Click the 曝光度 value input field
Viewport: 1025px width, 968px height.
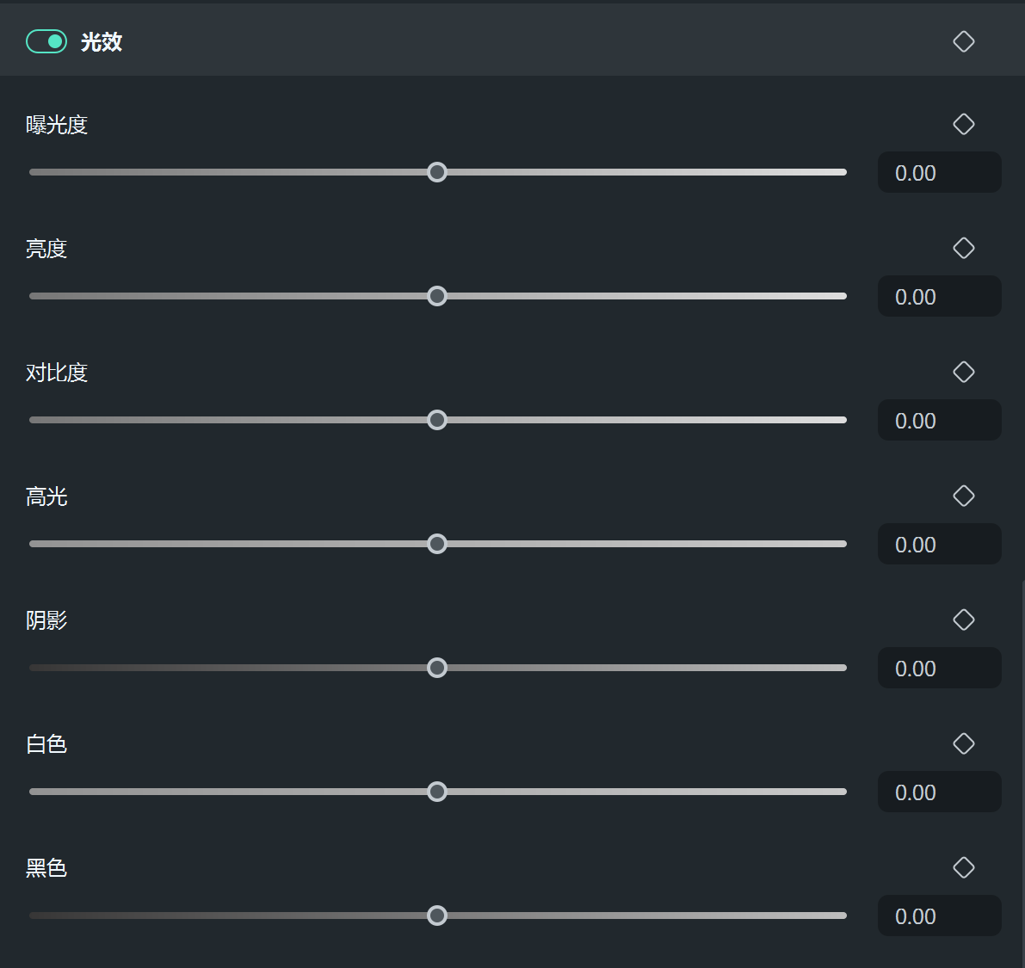(939, 173)
